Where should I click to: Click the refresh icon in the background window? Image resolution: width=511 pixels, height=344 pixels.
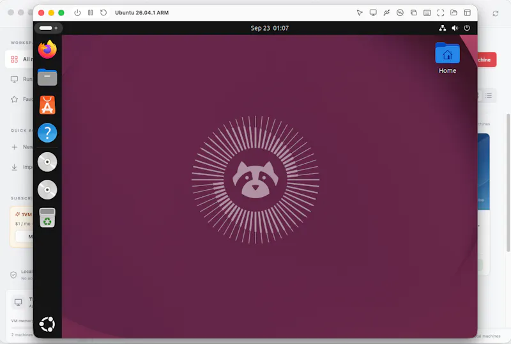pos(496,13)
